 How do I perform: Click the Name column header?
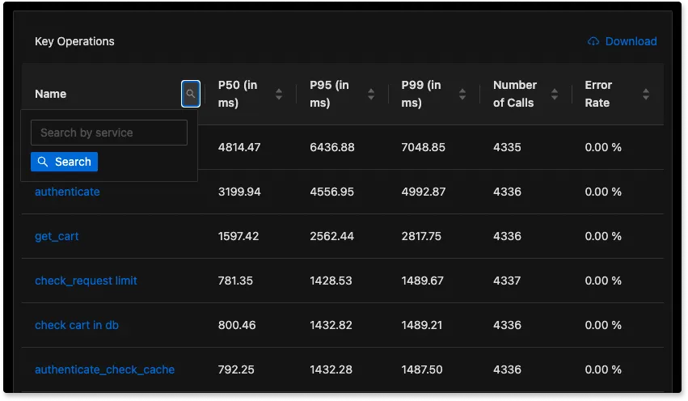tap(50, 94)
